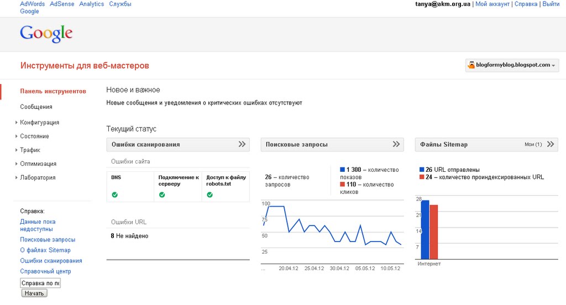This screenshot has height=305, width=566.
Task: Click green check under Подключение к серверу
Action: click(x=162, y=195)
